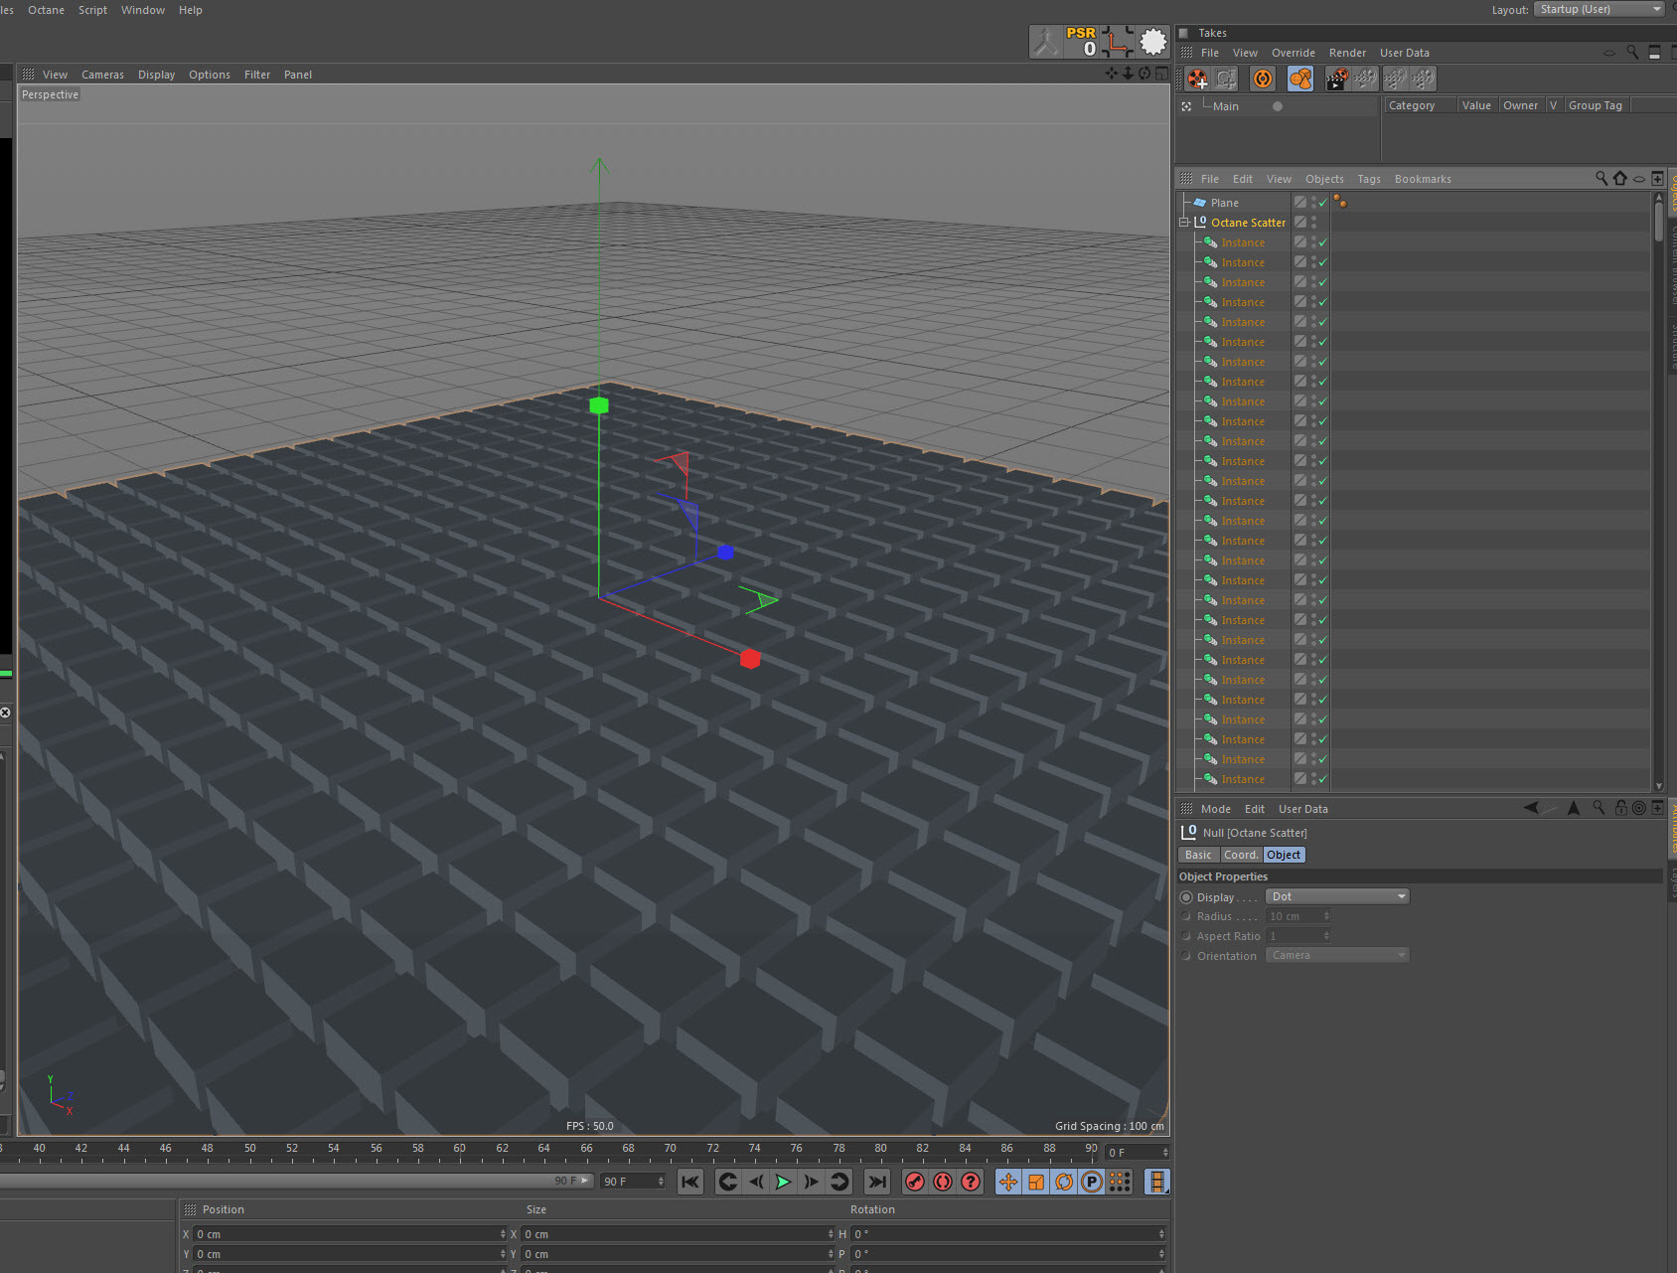Click the keyframe selection question-mark icon
This screenshot has width=1677, height=1273.
click(x=971, y=1182)
